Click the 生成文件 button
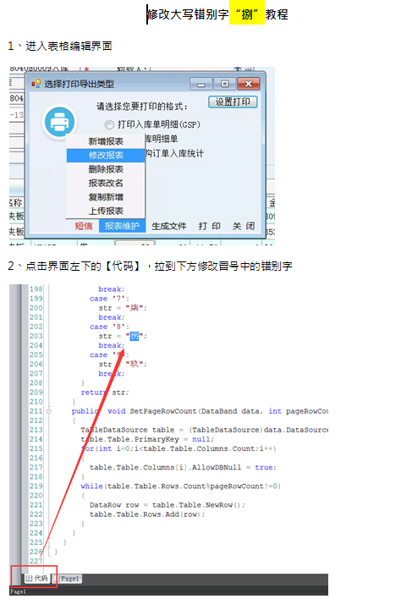 tap(169, 226)
